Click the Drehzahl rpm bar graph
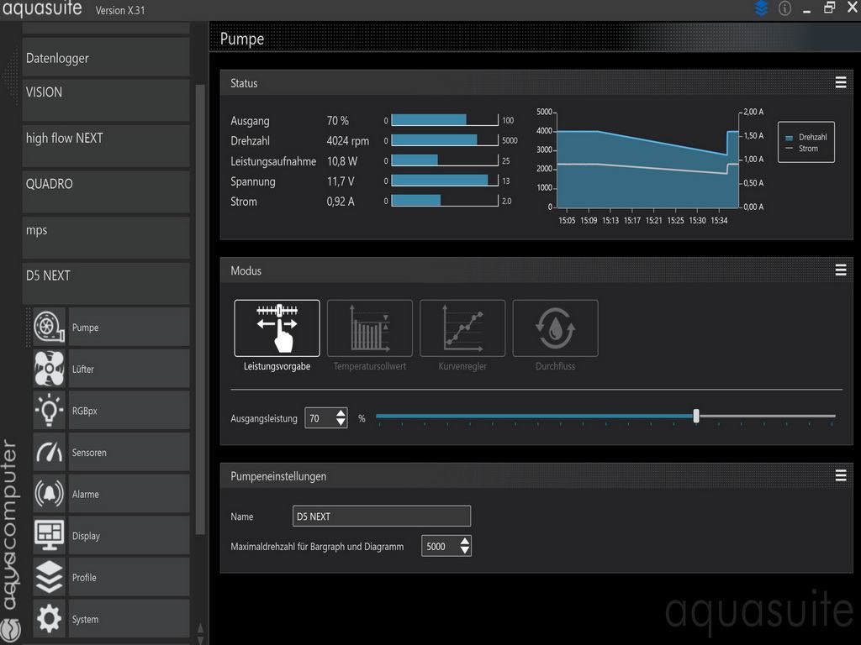861x645 pixels. click(445, 140)
